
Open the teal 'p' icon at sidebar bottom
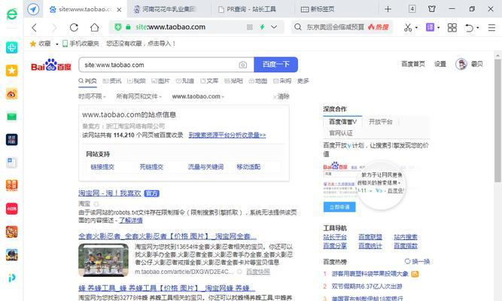[x=12, y=278]
